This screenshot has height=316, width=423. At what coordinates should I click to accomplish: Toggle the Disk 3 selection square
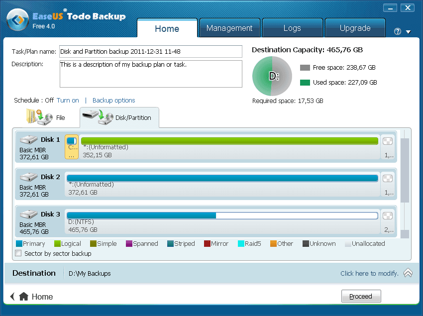tap(388, 215)
